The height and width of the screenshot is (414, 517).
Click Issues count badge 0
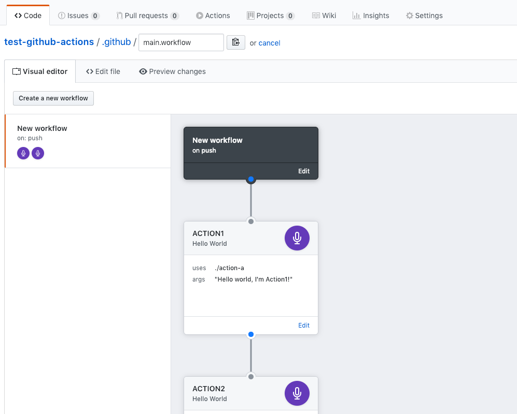95,16
